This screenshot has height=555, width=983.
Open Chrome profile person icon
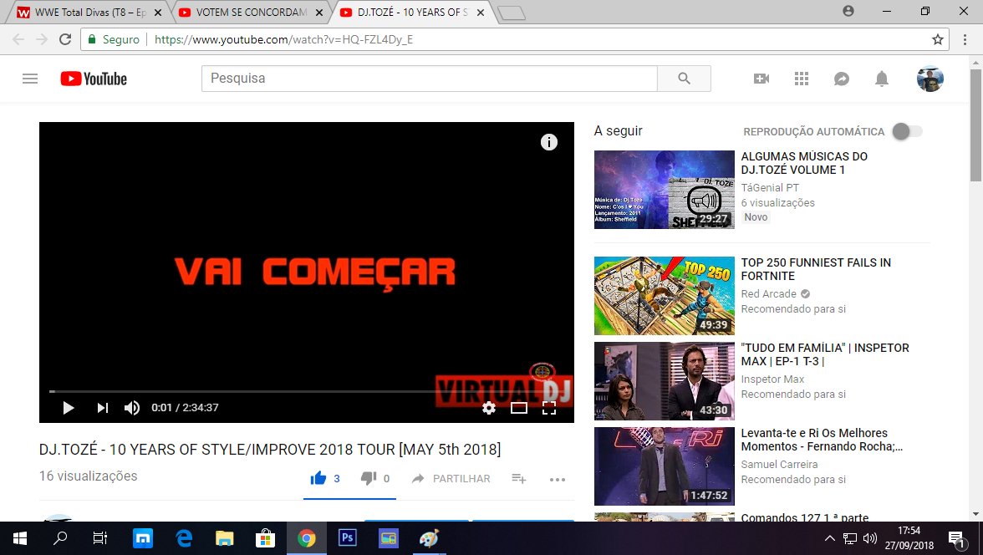tap(848, 12)
